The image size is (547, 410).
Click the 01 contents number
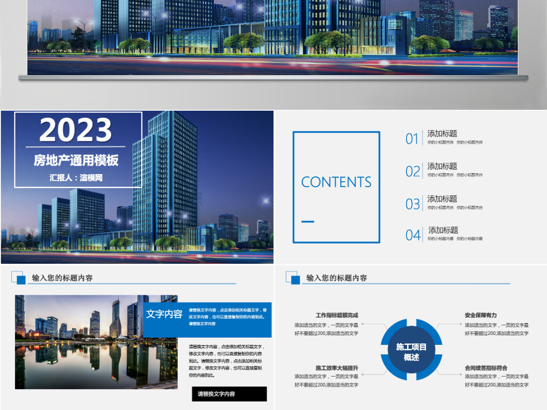coord(412,139)
